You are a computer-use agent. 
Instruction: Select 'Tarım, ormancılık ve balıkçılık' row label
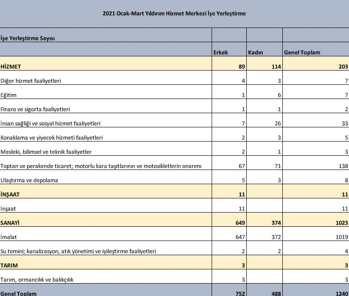tap(38, 279)
